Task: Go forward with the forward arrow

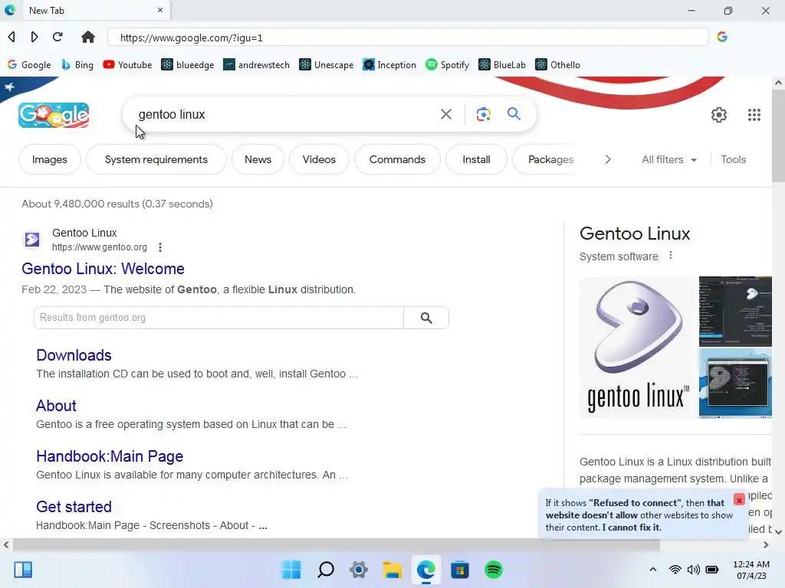Action: tap(34, 37)
